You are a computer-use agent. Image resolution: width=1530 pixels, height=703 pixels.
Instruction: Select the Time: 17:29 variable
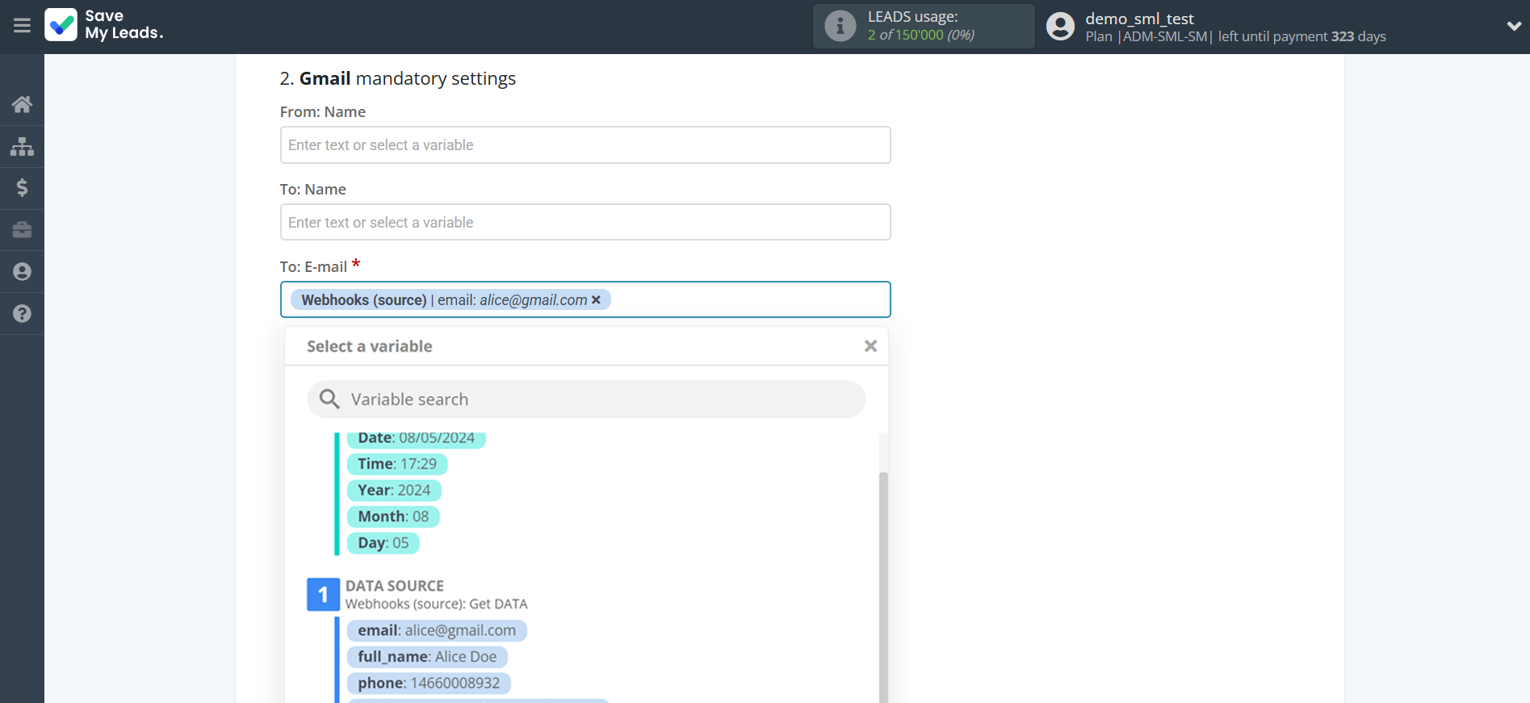coord(397,464)
